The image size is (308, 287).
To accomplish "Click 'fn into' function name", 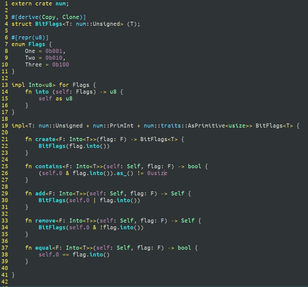I will 37,92.
